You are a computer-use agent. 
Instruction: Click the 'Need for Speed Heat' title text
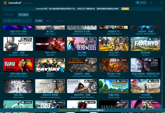pyautogui.click(x=18, y=34)
